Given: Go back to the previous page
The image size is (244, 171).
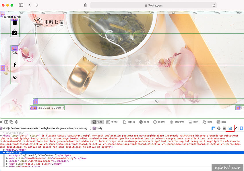Looking at the screenshot, I should coord(30,5).
